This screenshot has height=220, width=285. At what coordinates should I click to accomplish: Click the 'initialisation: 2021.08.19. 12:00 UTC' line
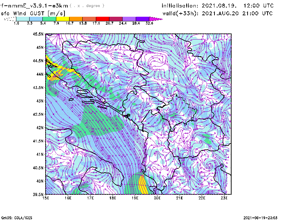[x=218, y=6]
